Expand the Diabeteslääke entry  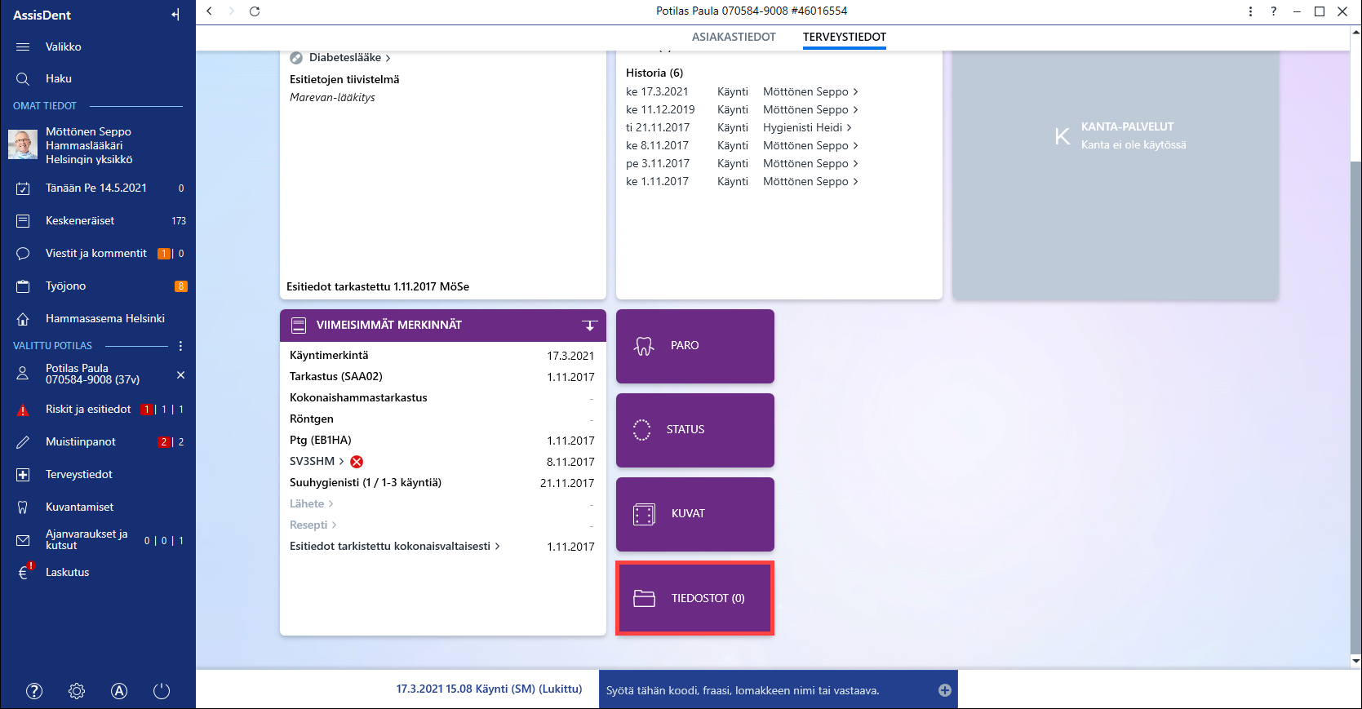pos(345,58)
